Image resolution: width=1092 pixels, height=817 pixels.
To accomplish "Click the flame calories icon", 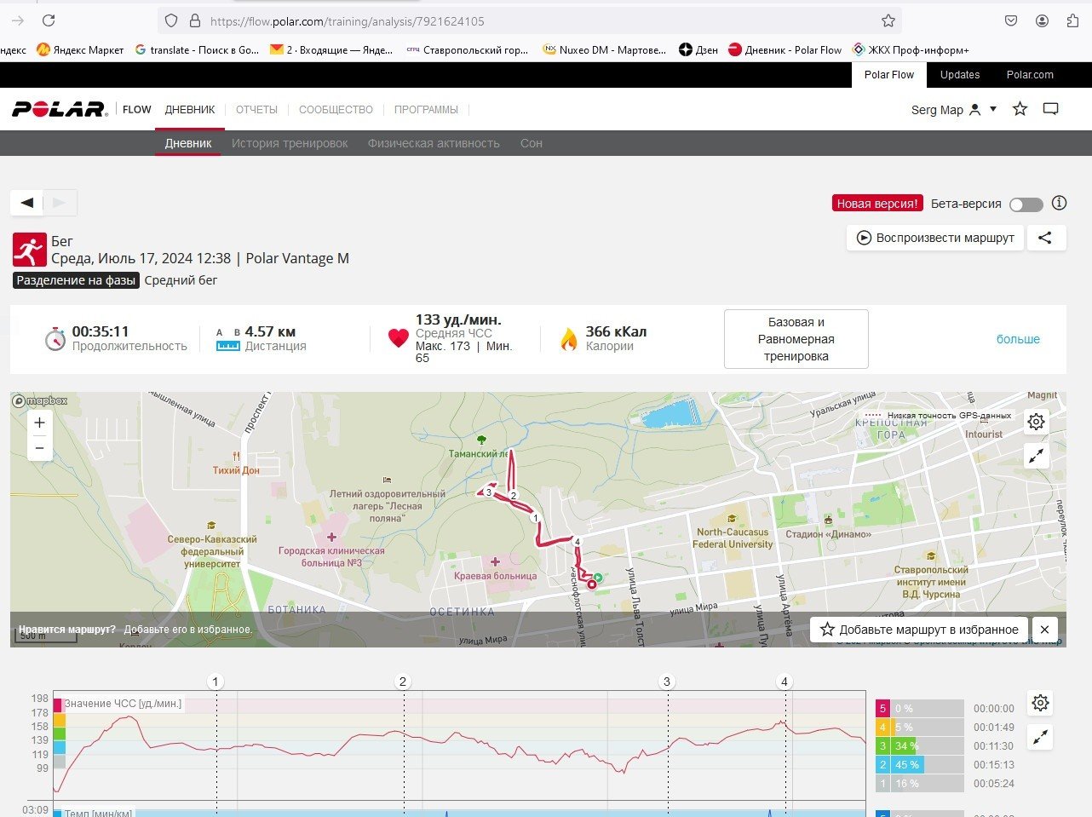I will pos(568,339).
